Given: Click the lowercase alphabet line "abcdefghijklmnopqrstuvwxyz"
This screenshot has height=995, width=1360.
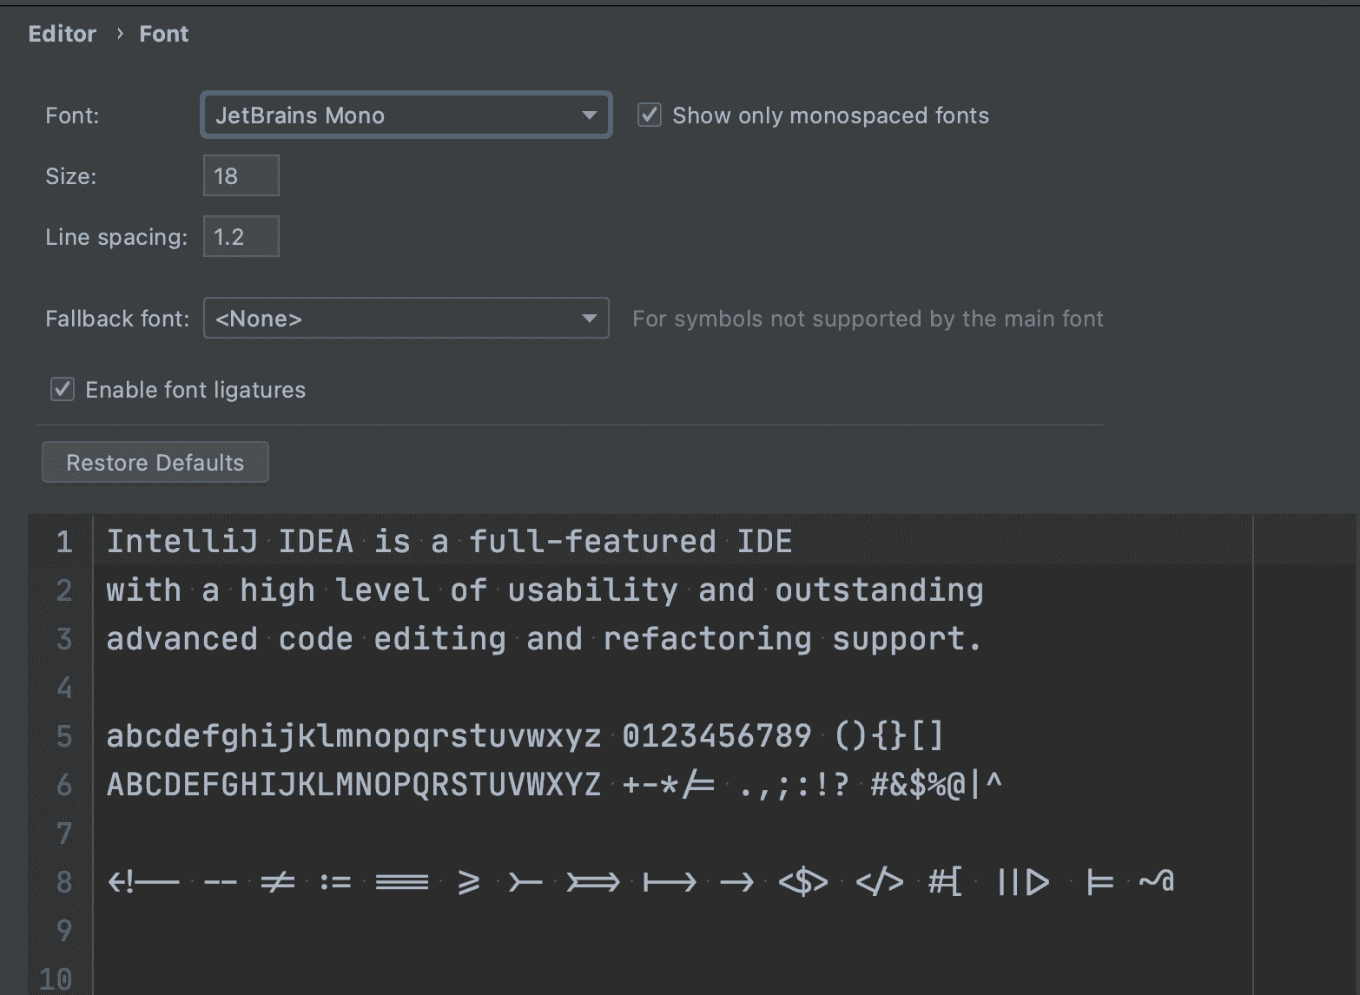Looking at the screenshot, I should coord(353,736).
